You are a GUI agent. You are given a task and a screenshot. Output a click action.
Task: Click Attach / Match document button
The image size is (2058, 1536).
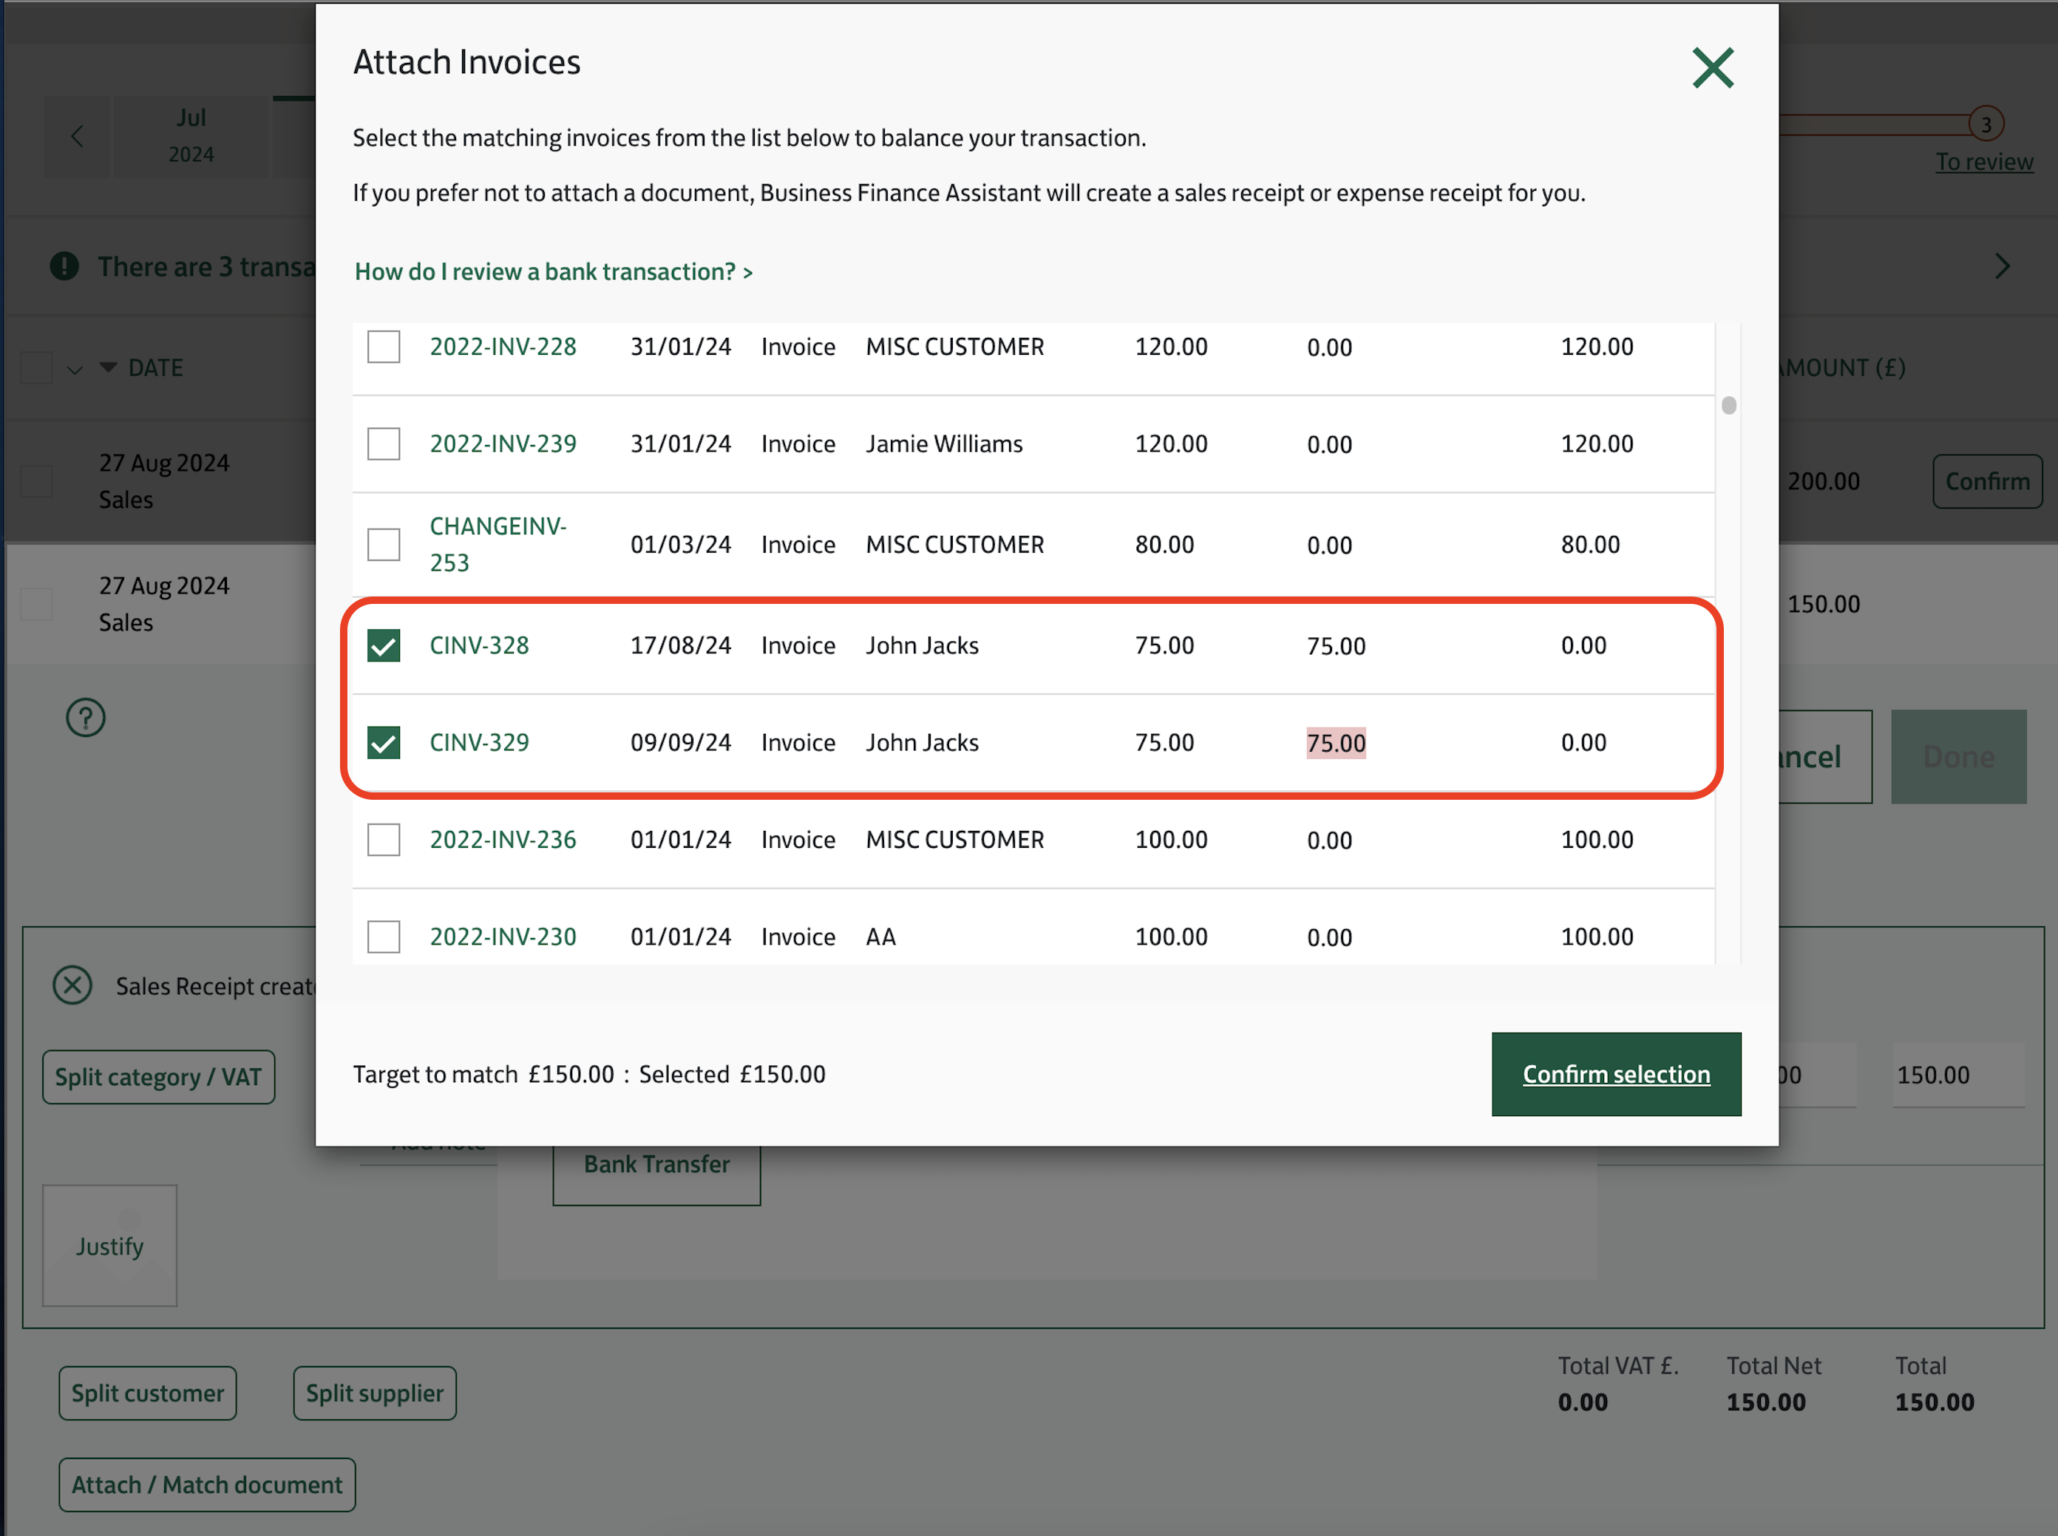pyautogui.click(x=206, y=1485)
